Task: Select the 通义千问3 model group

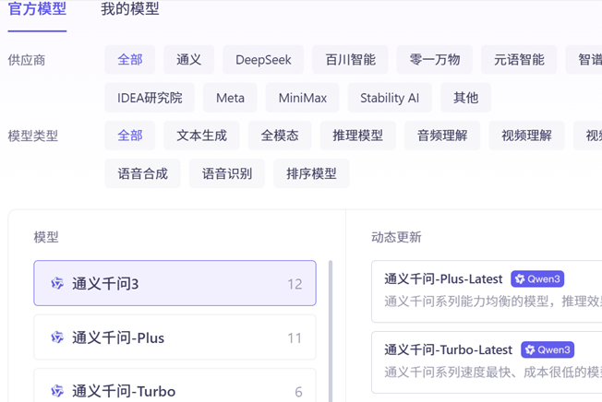Action: 175,283
